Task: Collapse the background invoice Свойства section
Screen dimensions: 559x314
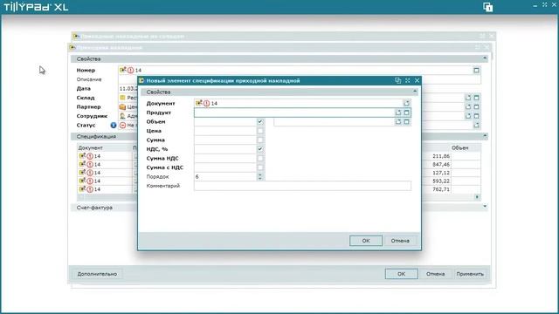Action: 485,58
